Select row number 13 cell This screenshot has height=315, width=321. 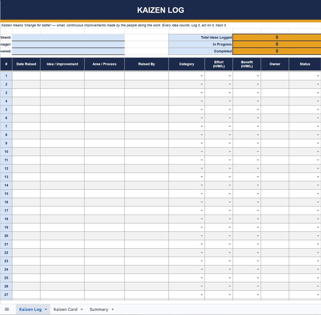pyautogui.click(x=6, y=177)
